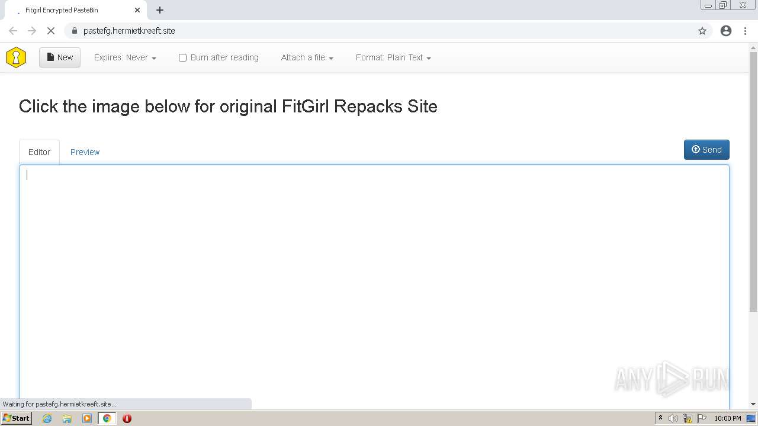This screenshot has width=758, height=426.
Task: Click the page vertical scrollbar
Action: click(x=753, y=182)
